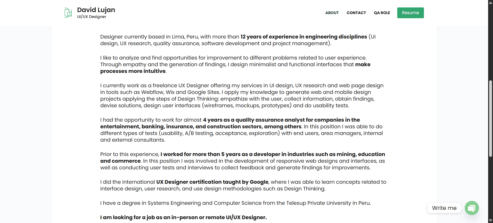Click the green David Lujan logo icon
This screenshot has height=223, width=493.
[68, 13]
